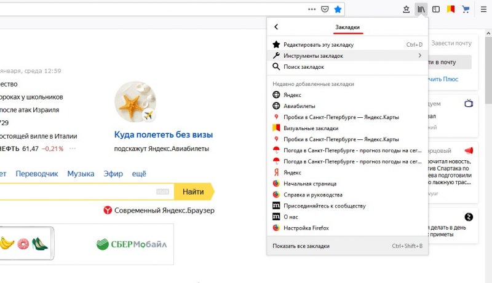
Task: Open Яндекс bookmark with globe icon
Action: tap(347, 95)
